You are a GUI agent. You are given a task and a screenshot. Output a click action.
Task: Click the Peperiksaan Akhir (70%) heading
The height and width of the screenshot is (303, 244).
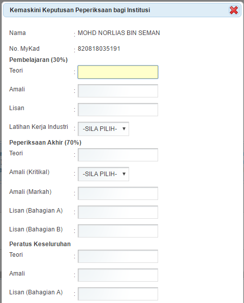45,143
